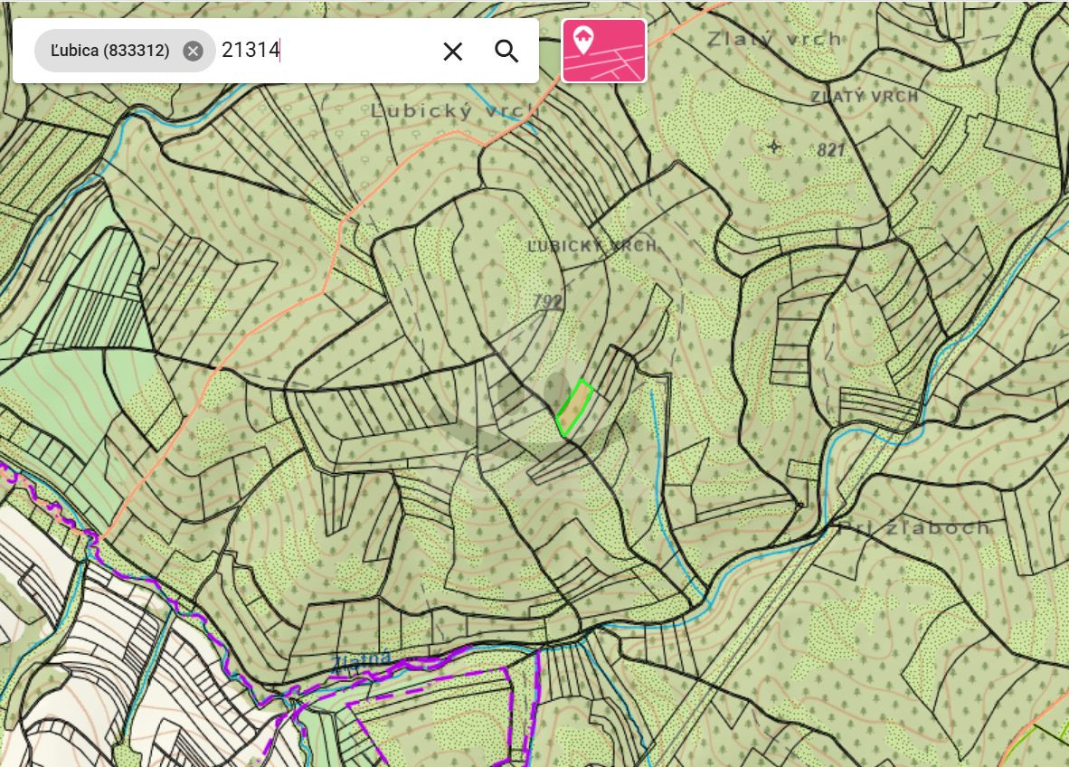Click the Ľubický vrch label below search bar
The width and height of the screenshot is (1069, 767).
pyautogui.click(x=453, y=110)
